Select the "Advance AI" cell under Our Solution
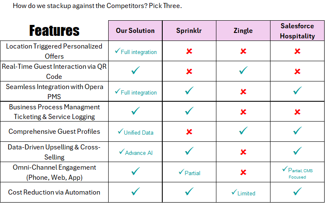Screen dimensions: 325x203 (138, 153)
